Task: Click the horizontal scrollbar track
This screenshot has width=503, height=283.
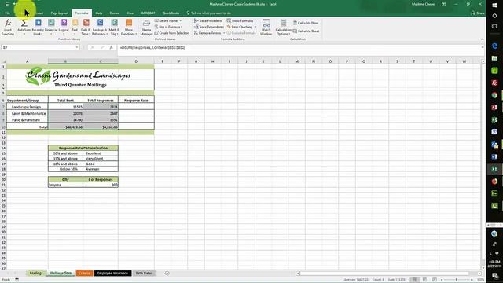Action: [388, 274]
